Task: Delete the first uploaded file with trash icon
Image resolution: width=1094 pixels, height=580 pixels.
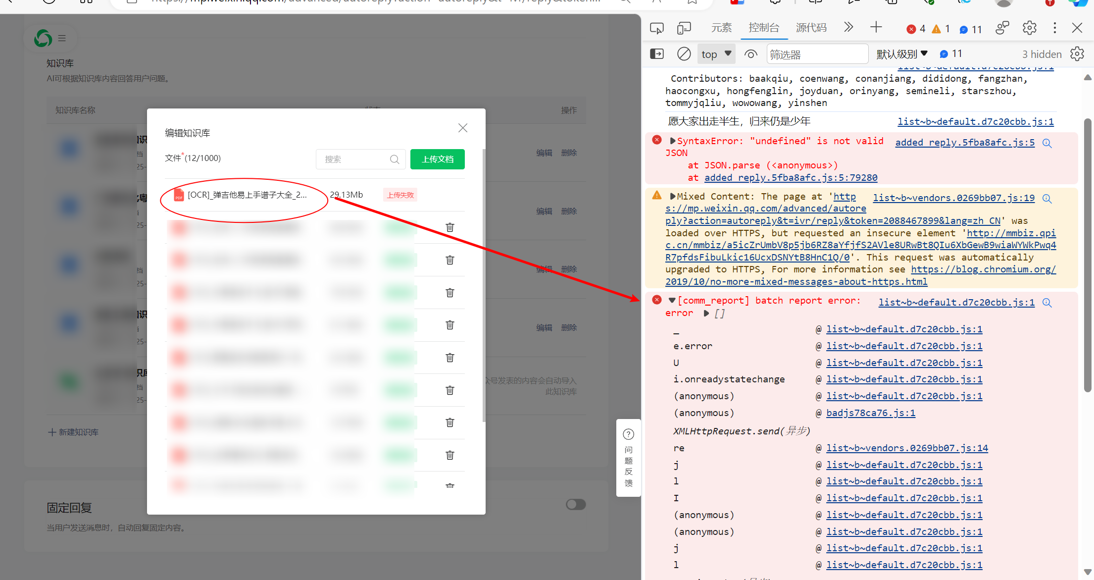Action: pyautogui.click(x=449, y=227)
